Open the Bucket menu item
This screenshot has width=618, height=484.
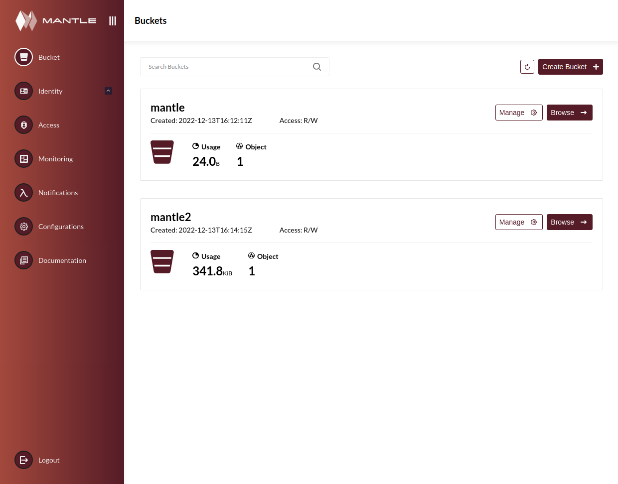pyautogui.click(x=49, y=57)
